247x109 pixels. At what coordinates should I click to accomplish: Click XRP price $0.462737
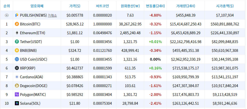(x=75, y=68)
